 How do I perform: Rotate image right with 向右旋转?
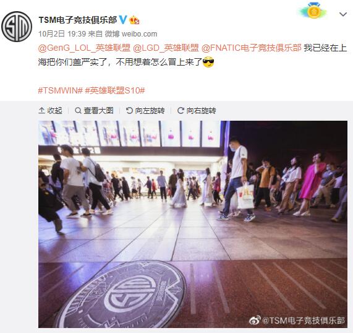(197, 110)
